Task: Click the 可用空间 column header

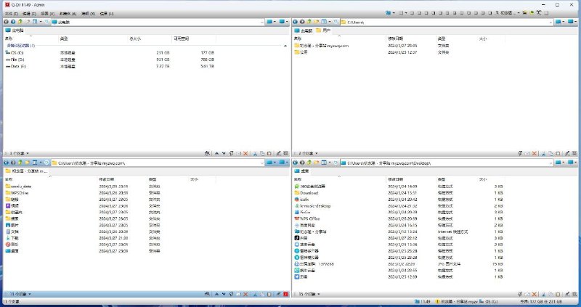Action: click(182, 38)
